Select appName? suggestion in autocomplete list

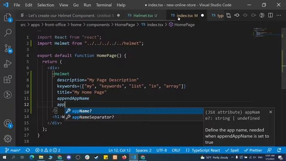point(134,111)
